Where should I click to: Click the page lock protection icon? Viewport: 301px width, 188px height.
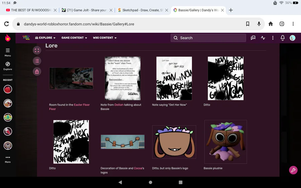coord(37,71)
